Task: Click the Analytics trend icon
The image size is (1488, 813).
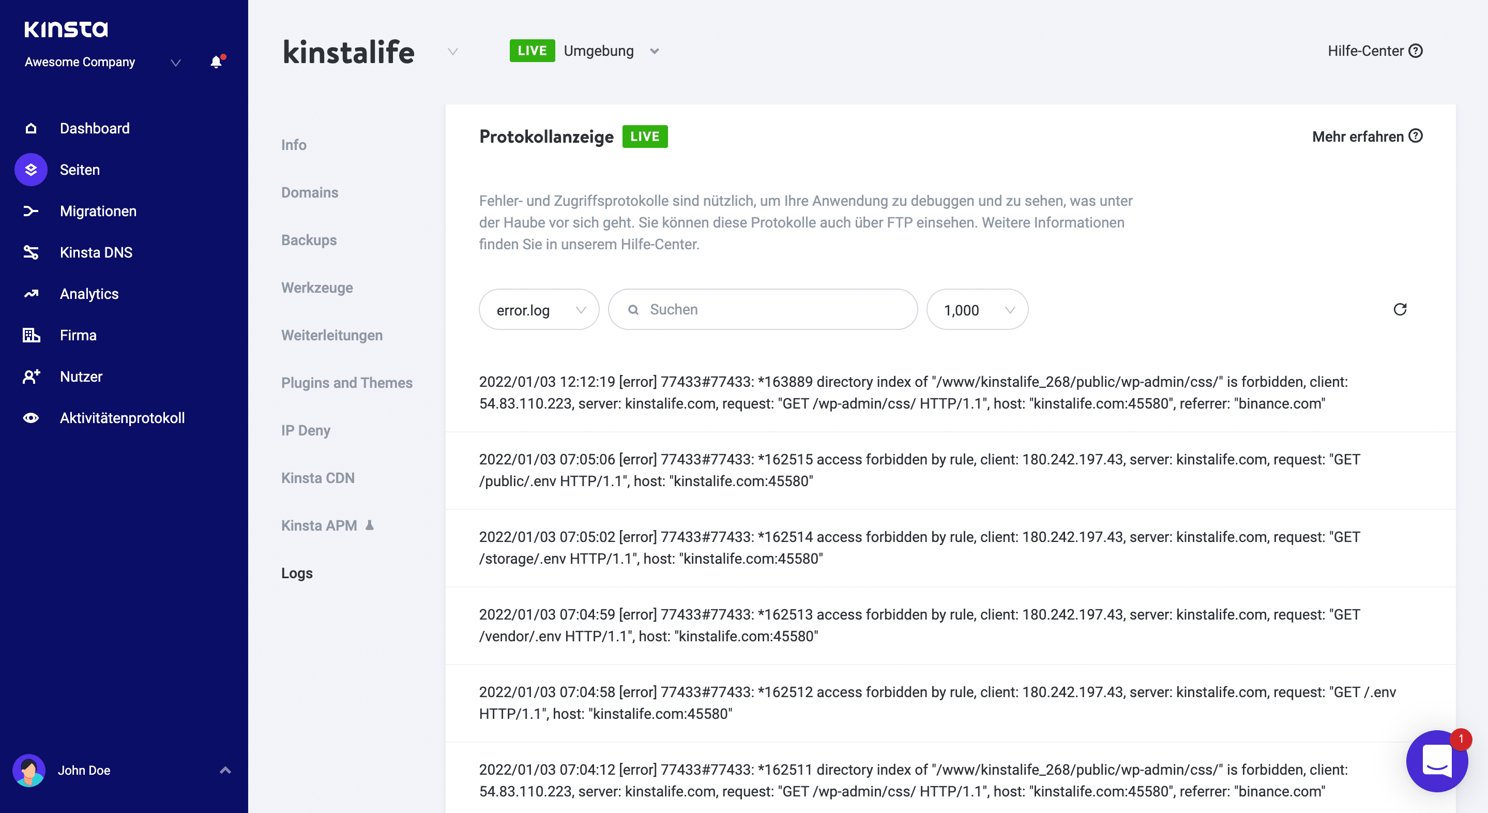Action: [31, 294]
